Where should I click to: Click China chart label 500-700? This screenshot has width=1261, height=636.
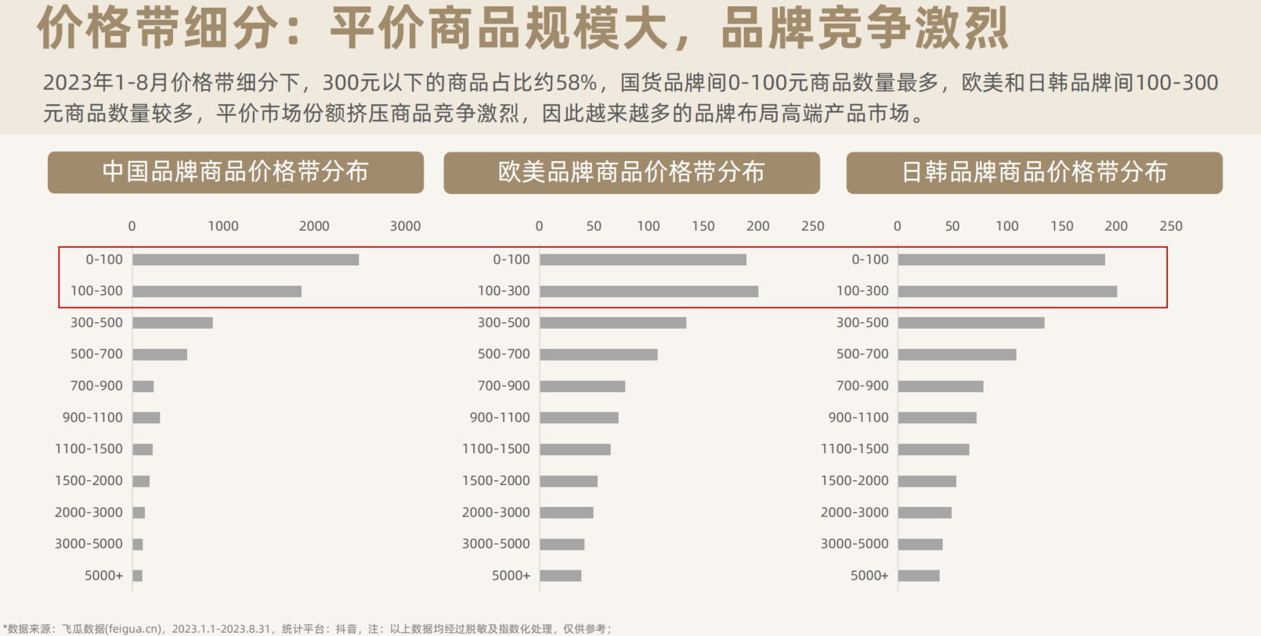point(96,354)
